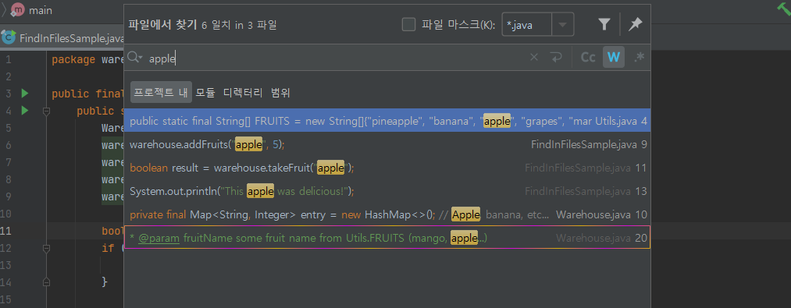
Task: Open the *.java file mask dropdown
Action: pyautogui.click(x=563, y=24)
